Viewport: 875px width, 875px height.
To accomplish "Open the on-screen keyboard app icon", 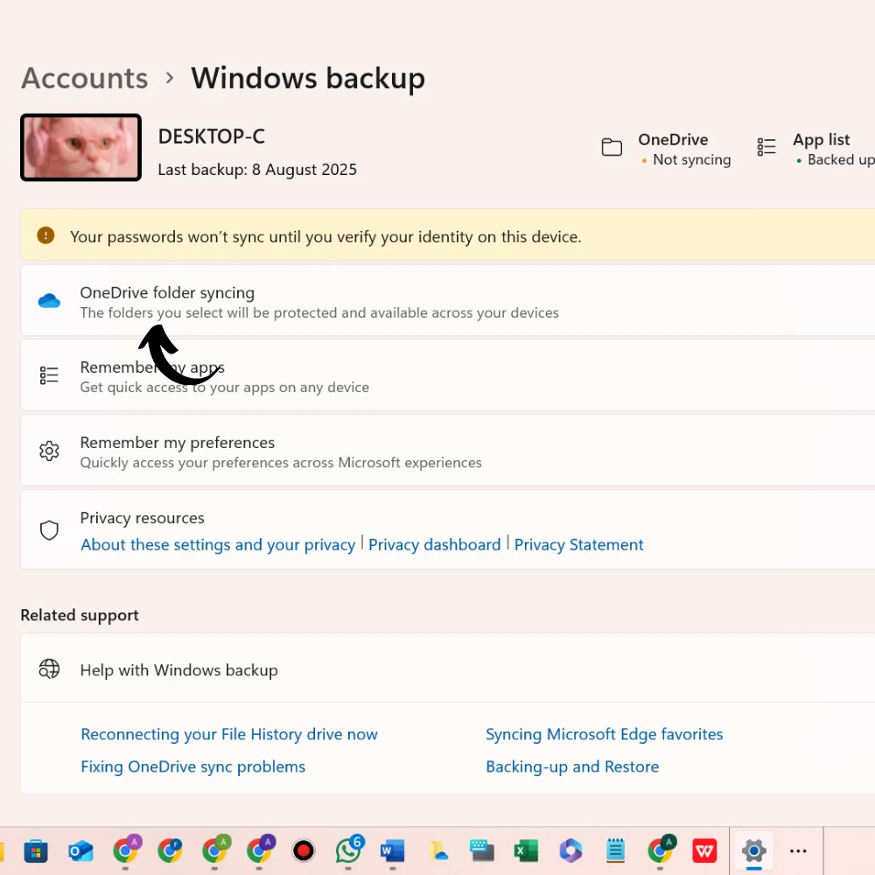I will tap(482, 851).
